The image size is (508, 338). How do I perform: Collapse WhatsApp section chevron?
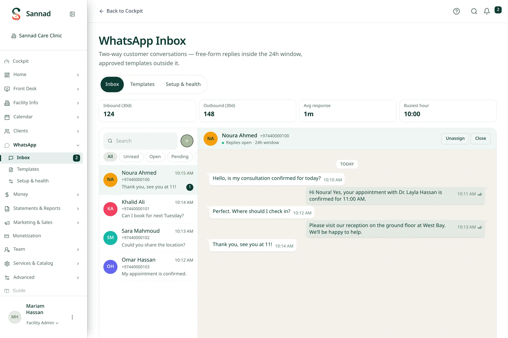tap(78, 145)
